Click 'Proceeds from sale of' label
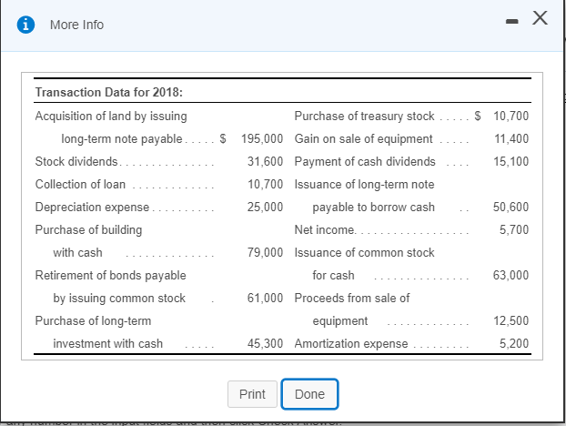566x426 pixels. 352,298
